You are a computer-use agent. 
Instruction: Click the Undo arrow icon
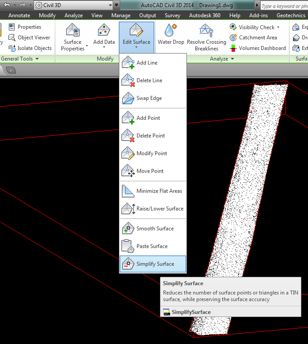pos(7,5)
